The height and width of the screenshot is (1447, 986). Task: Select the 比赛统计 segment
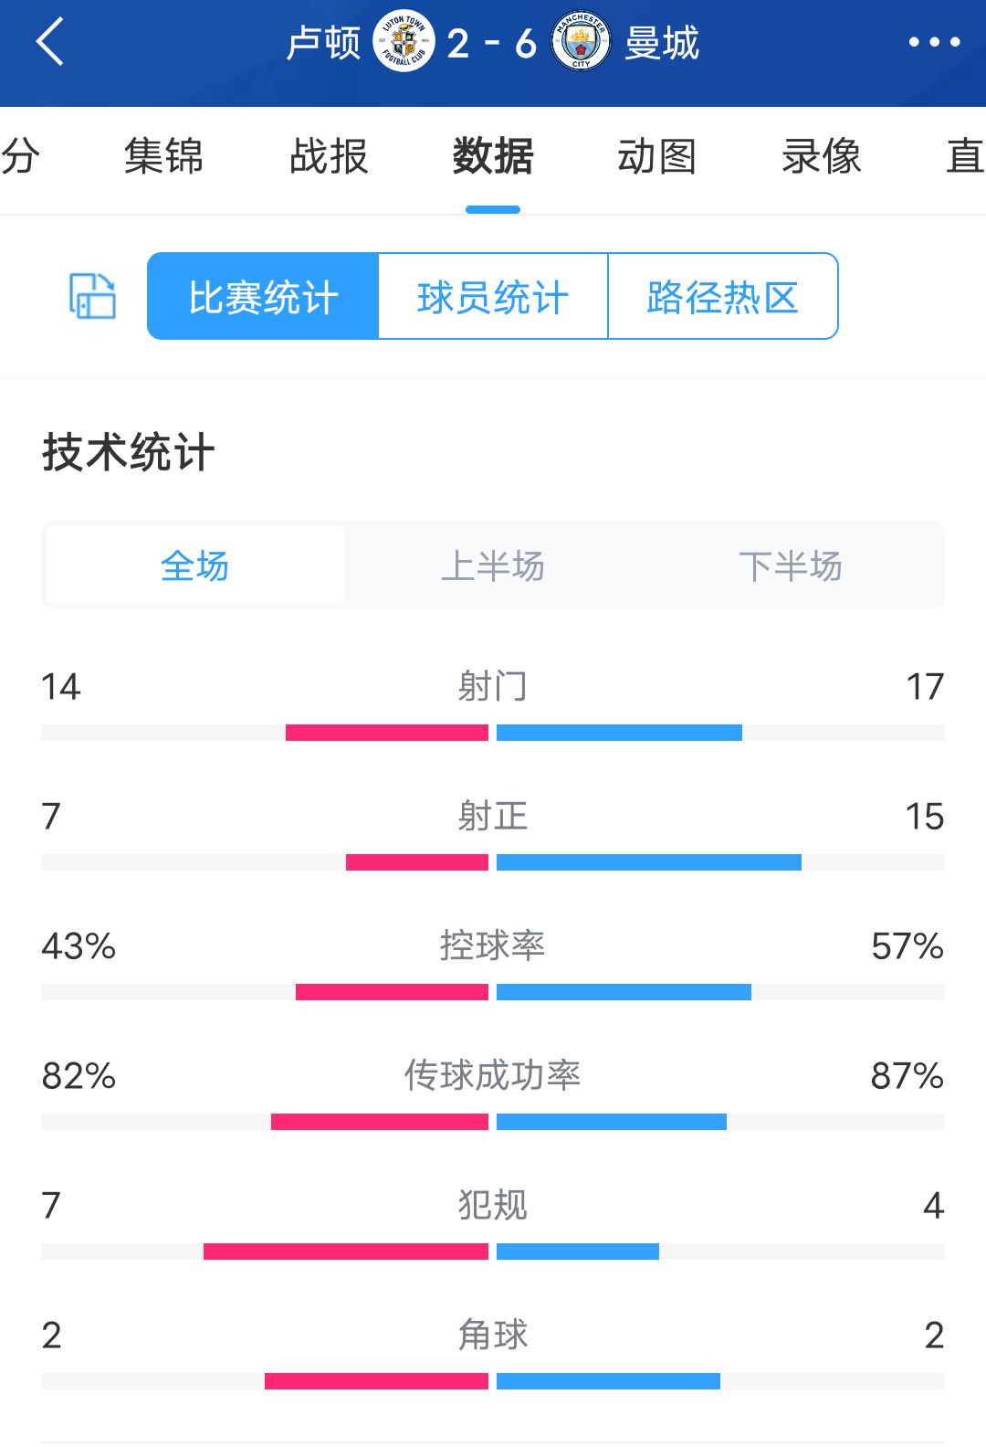click(263, 297)
